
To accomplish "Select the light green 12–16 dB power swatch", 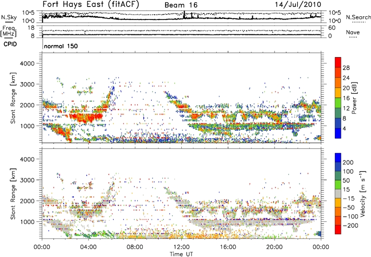I will (x=338, y=103).
